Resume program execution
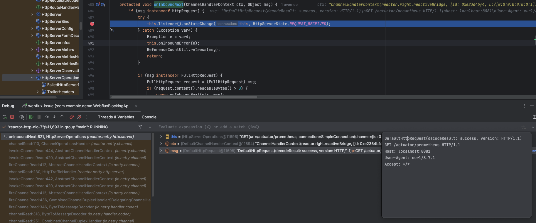 click(x=31, y=117)
